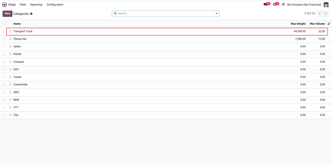Check the Compact row checkbox
Image resolution: width=332 pixels, height=165 pixels.
[x=4, y=62]
